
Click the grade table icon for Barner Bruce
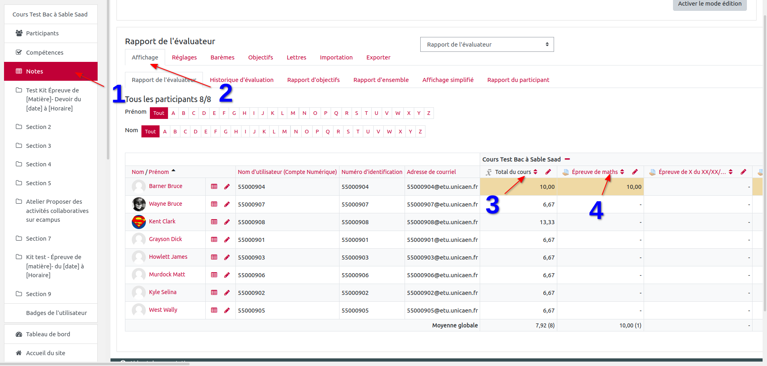point(214,186)
